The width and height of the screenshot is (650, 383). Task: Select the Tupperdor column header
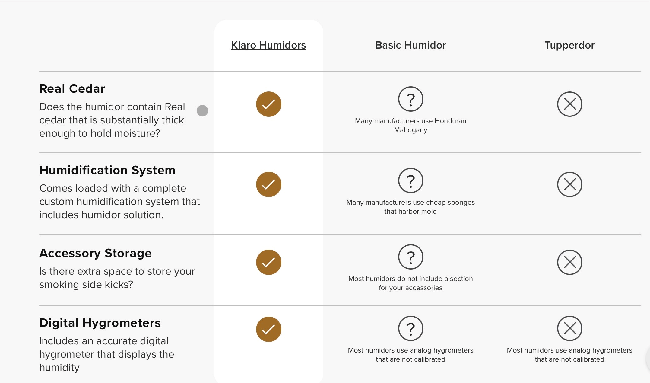tap(569, 45)
